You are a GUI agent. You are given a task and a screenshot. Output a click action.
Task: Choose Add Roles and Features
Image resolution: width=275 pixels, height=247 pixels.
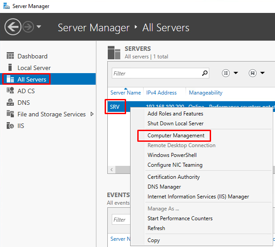tap(175, 114)
